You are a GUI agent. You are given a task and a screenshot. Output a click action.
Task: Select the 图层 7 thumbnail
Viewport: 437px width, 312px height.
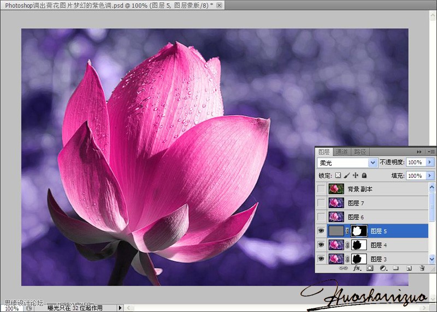[336, 203]
